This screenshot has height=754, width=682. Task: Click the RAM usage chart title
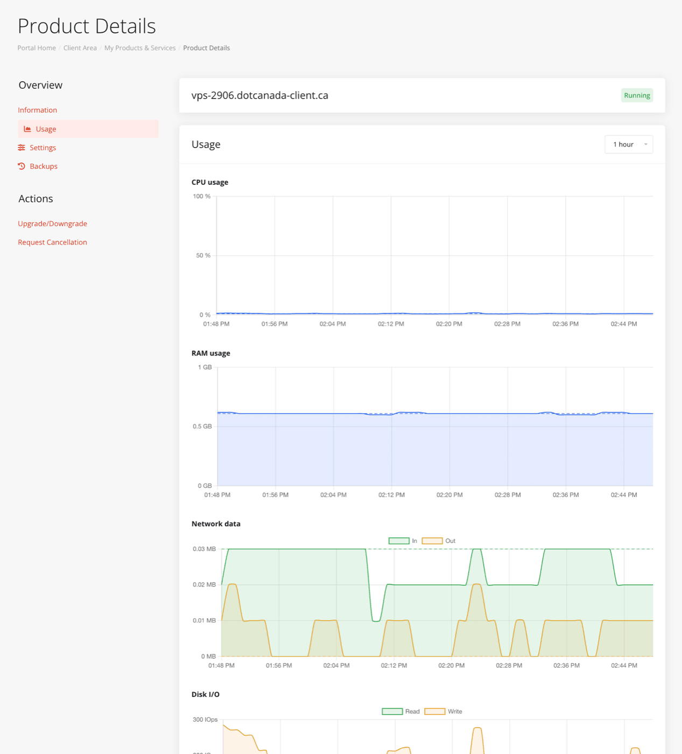coord(211,353)
